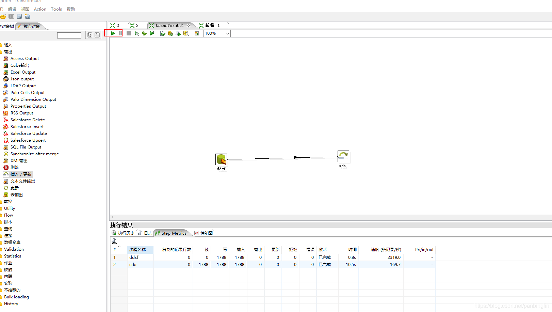Click the explore repository icon in the main toolbar
Screen dimensions: 552x312
(x=11, y=16)
